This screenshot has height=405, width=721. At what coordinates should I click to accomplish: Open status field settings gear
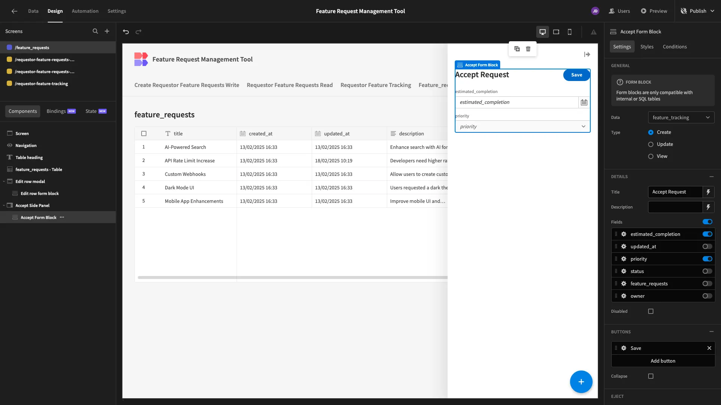click(624, 271)
